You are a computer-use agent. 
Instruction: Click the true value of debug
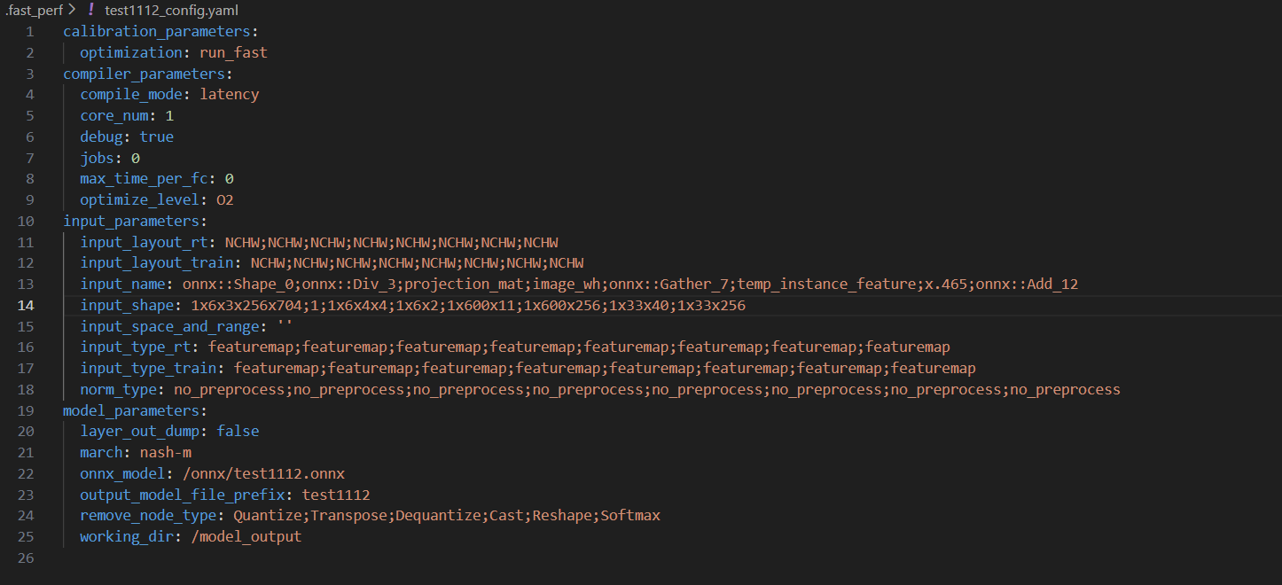156,136
